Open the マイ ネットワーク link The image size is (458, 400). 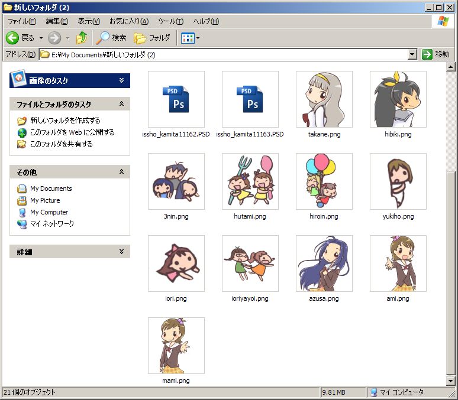[52, 224]
